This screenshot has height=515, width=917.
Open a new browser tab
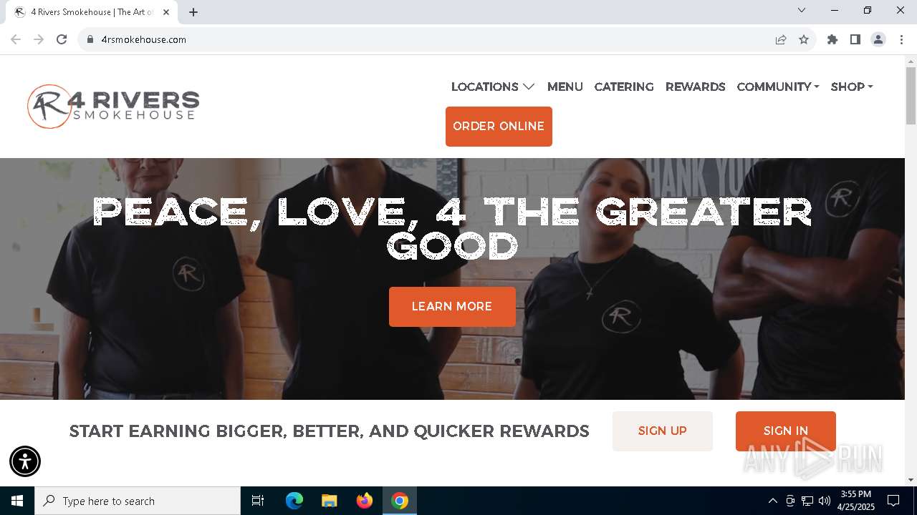(x=193, y=12)
